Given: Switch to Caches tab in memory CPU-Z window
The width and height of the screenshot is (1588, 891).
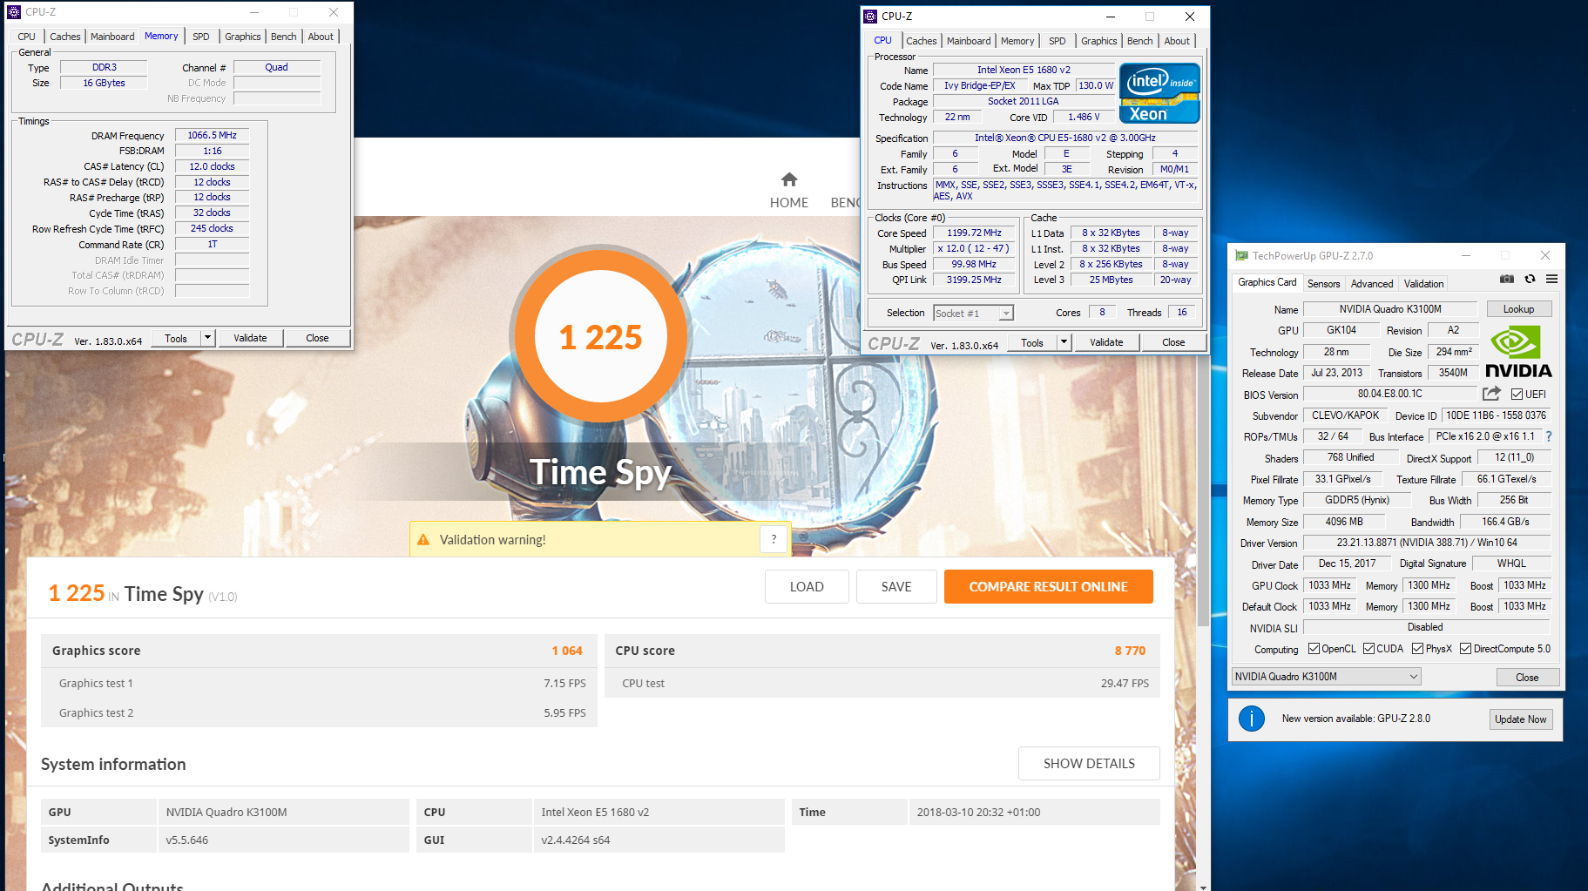Looking at the screenshot, I should point(65,37).
